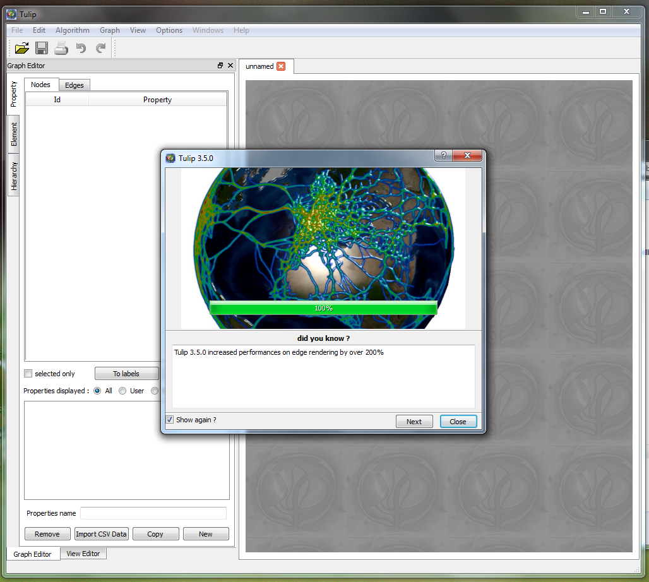Click the Copy button
This screenshot has height=582, width=649.
[x=155, y=534]
